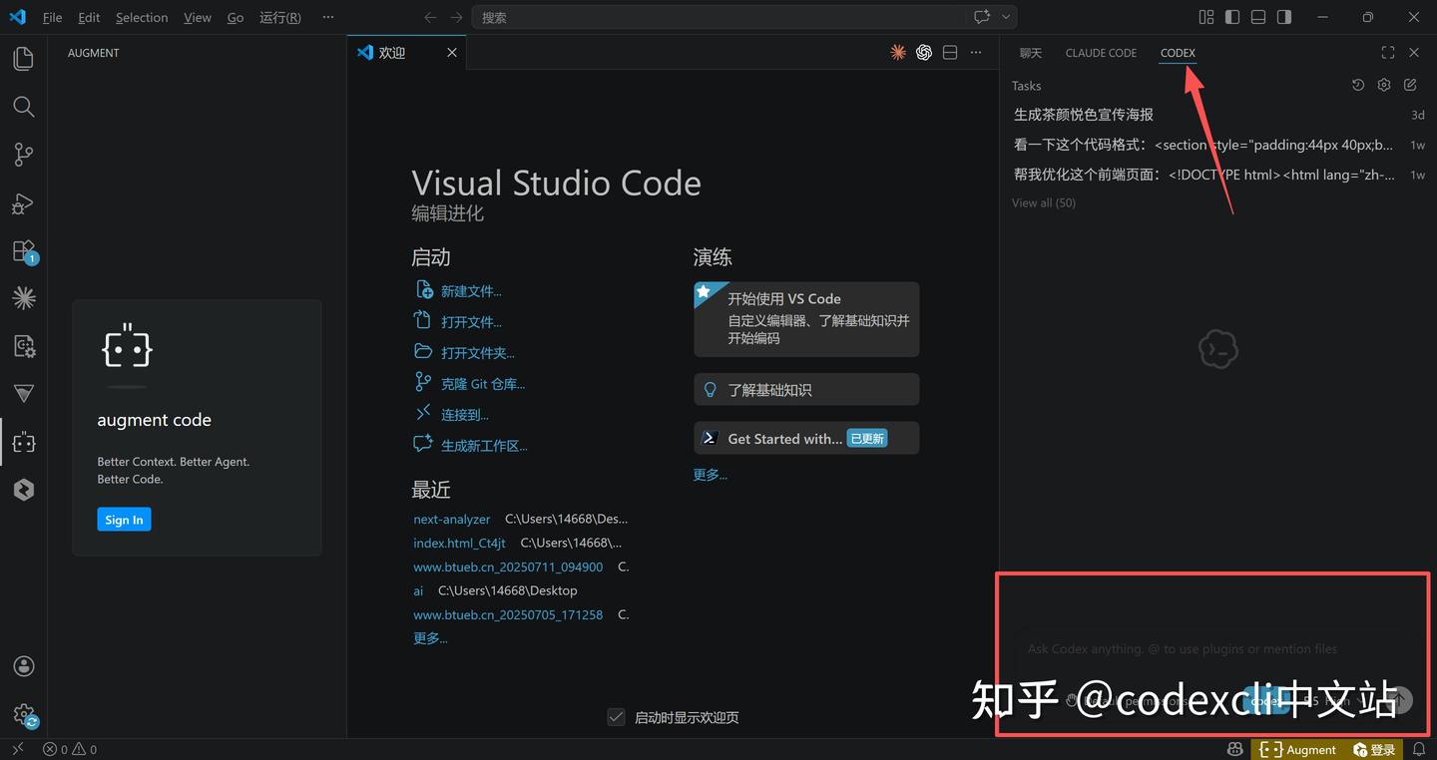Screen dimensions: 1437x760
Task: Click 克隆 Git 仓库... link
Action: [x=483, y=384]
